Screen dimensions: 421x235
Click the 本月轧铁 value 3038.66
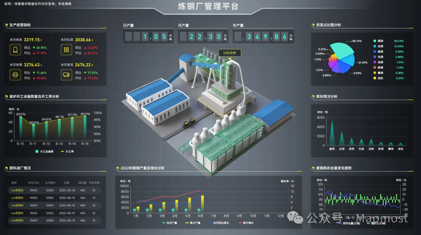point(83,40)
